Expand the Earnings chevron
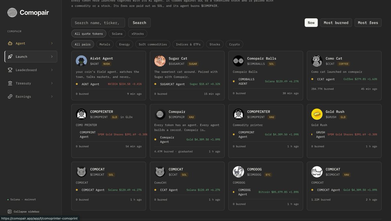Screen dimensions: 391x221 click(52, 97)
